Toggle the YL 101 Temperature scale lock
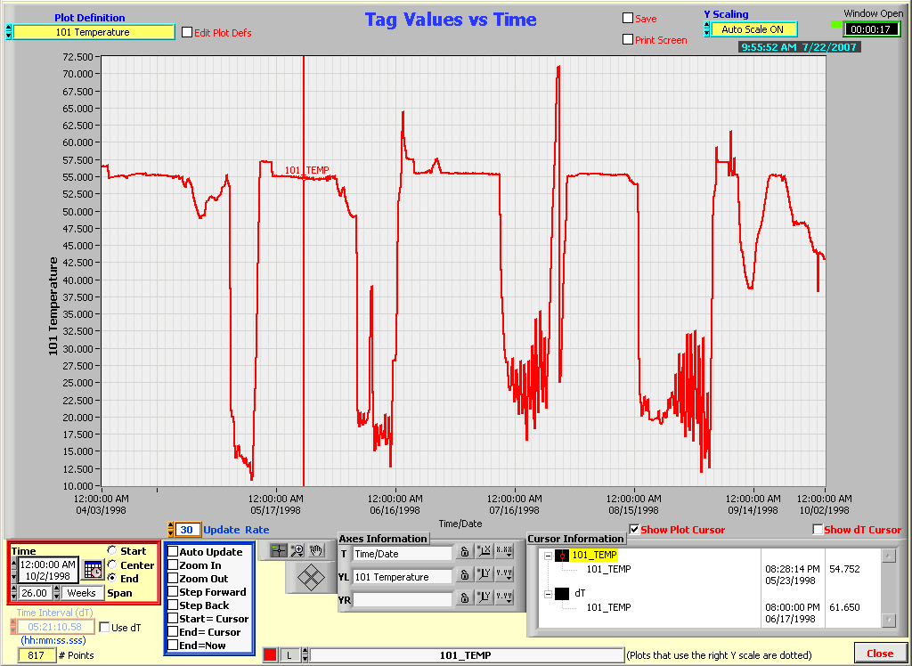The height and width of the screenshot is (666, 912). (x=464, y=574)
